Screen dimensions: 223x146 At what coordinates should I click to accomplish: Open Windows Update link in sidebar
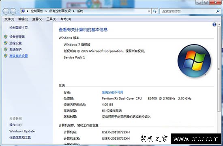[22, 131]
